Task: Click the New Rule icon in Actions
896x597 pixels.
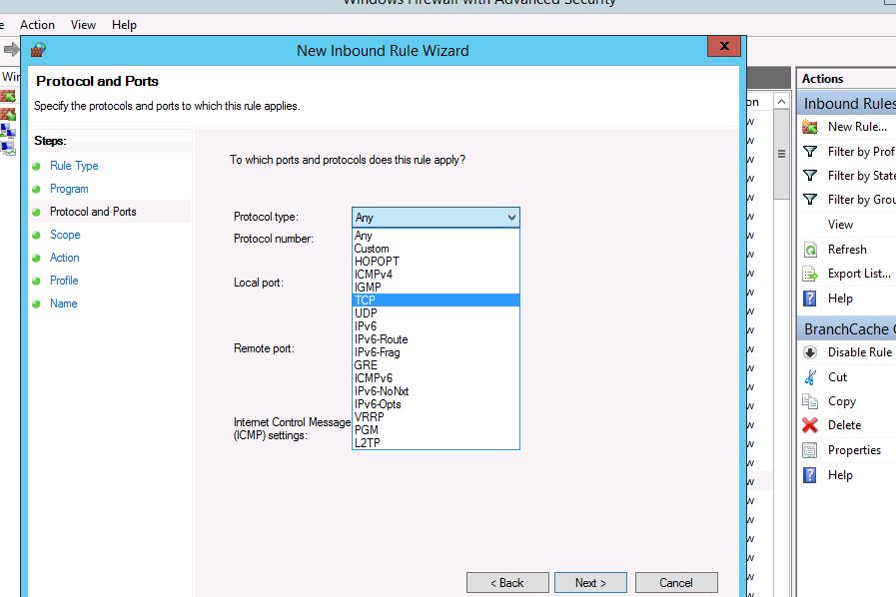Action: coord(810,127)
